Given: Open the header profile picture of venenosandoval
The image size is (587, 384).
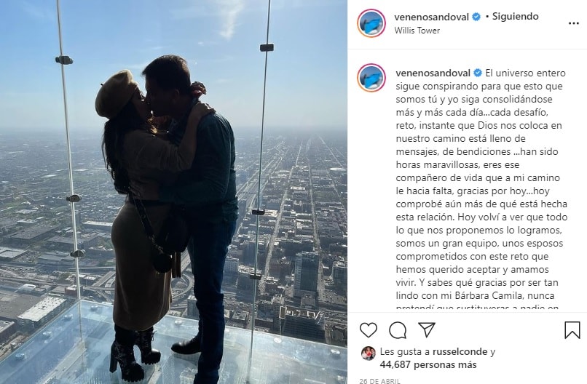Looking at the screenshot, I should (x=371, y=23).
